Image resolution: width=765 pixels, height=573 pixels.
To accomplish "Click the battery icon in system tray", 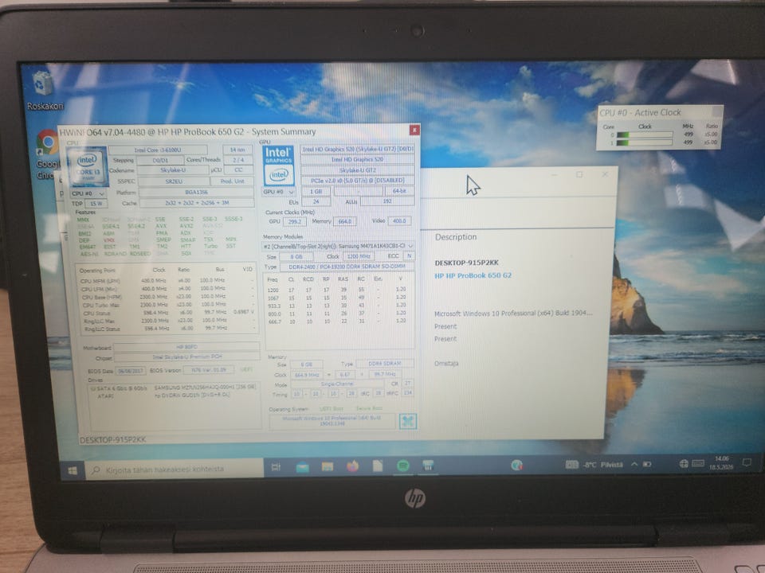I will point(647,464).
